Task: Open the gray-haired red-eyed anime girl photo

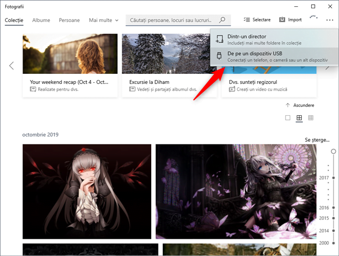Action: (x=87, y=192)
